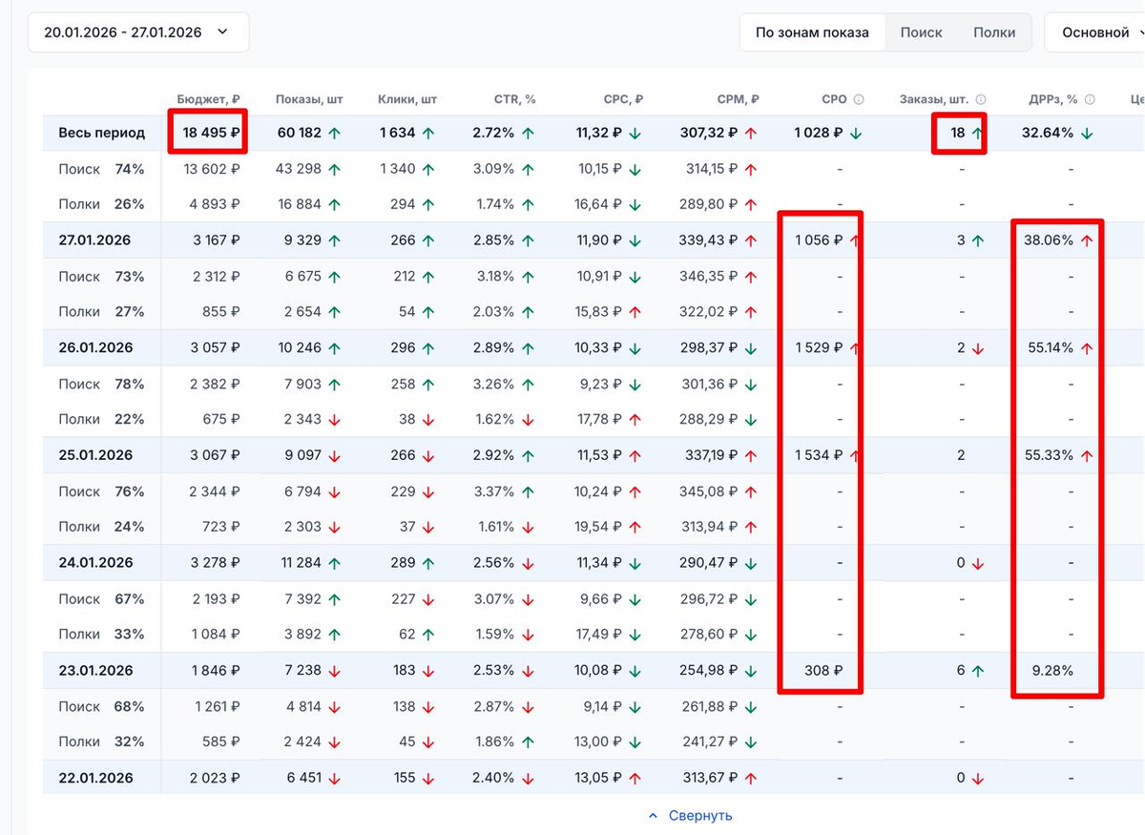The height and width of the screenshot is (835, 1145).
Task: Click the CPM, ₽ column header
Action: [739, 99]
